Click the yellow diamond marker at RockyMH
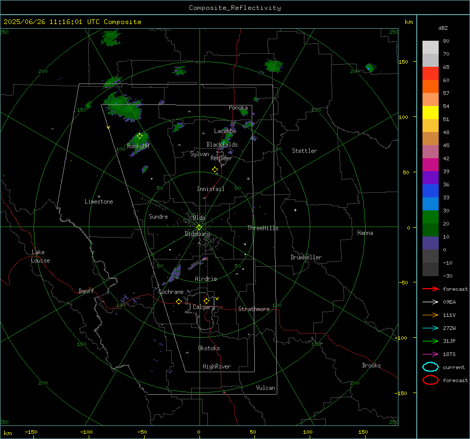The height and width of the screenshot is (439, 470). [139, 136]
